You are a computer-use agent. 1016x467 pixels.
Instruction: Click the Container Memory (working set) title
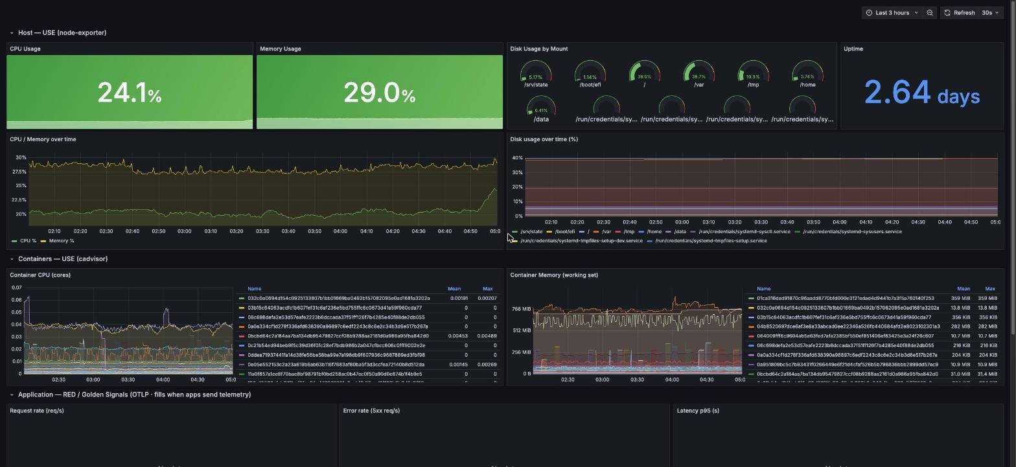[554, 275]
